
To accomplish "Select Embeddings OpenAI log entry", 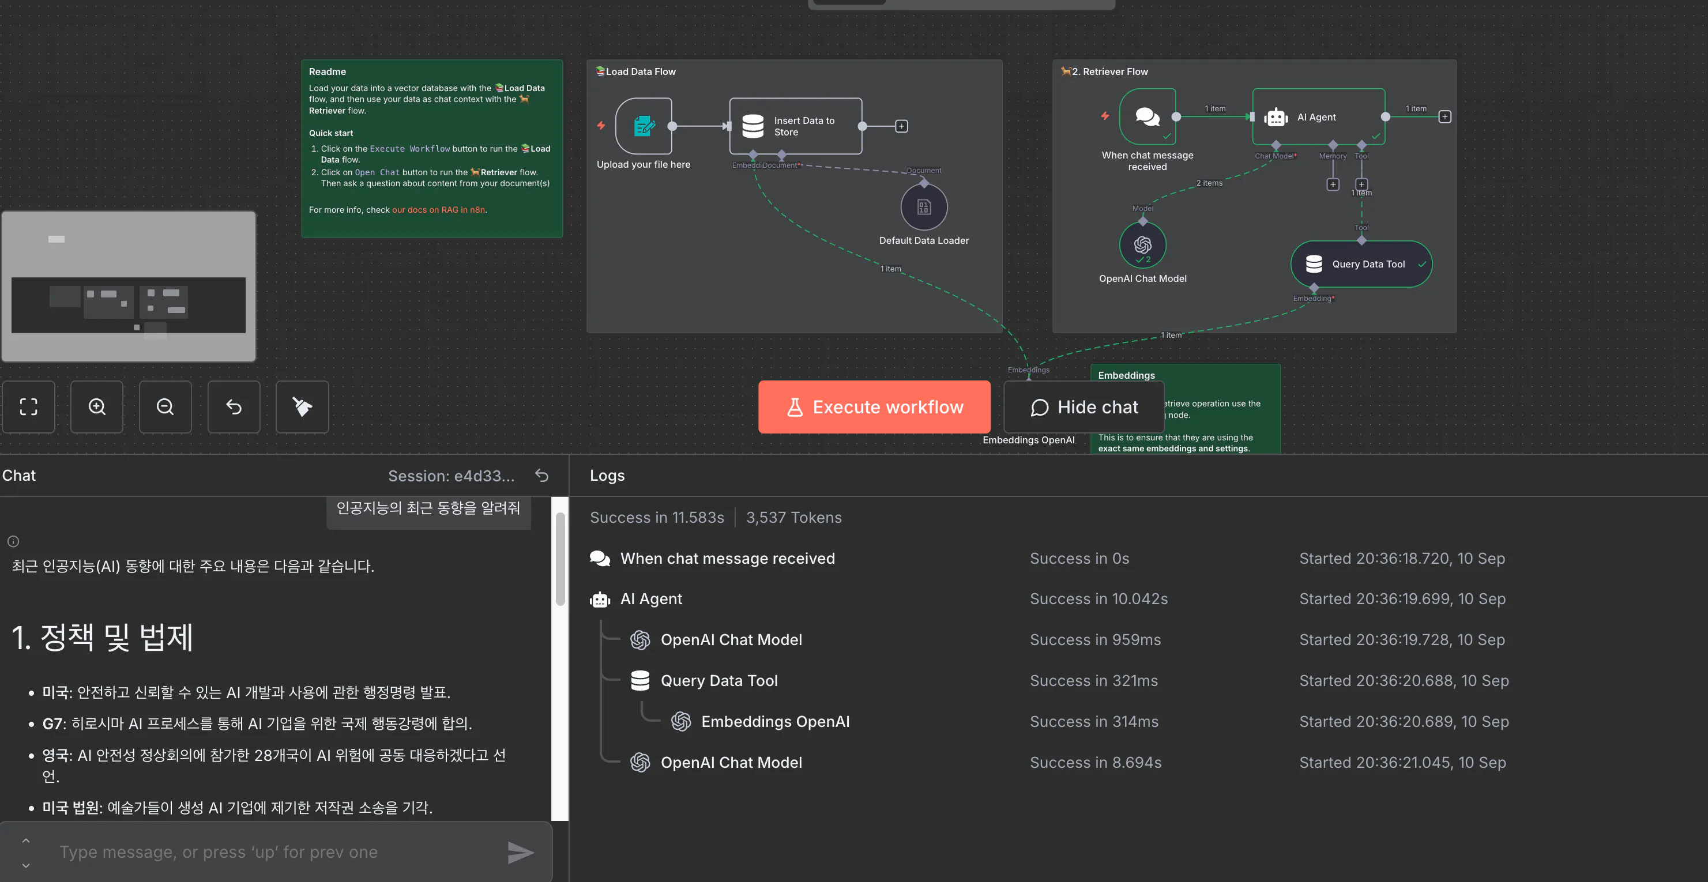I will [774, 722].
